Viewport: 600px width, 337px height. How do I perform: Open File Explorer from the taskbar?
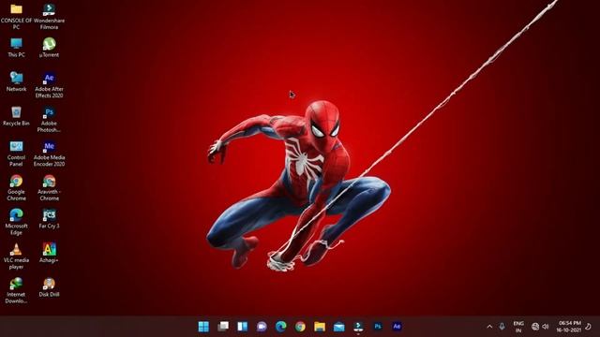click(320, 327)
